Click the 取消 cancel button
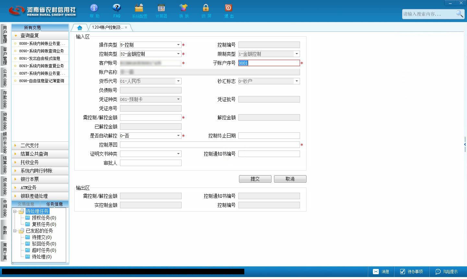Screen dimensions: 467x279 coord(290,179)
